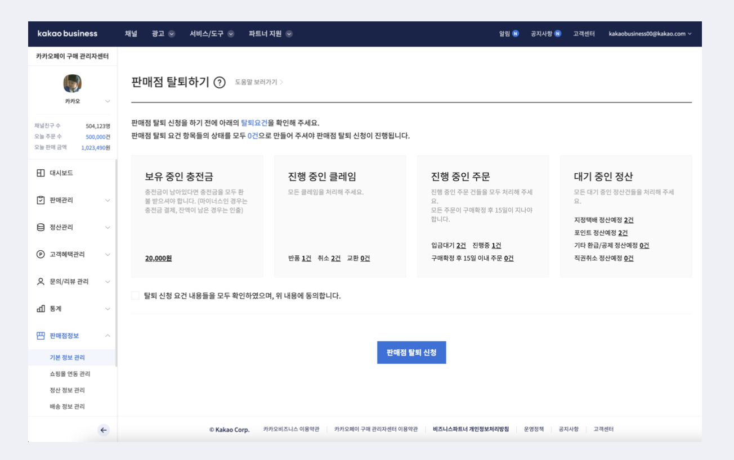This screenshot has height=460, width=734.
Task: Click the 통계 bar chart icon
Action: coord(41,309)
